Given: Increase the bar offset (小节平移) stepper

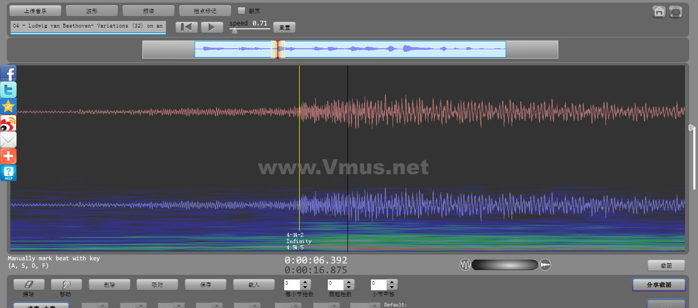Looking at the screenshot, I should coord(392,282).
